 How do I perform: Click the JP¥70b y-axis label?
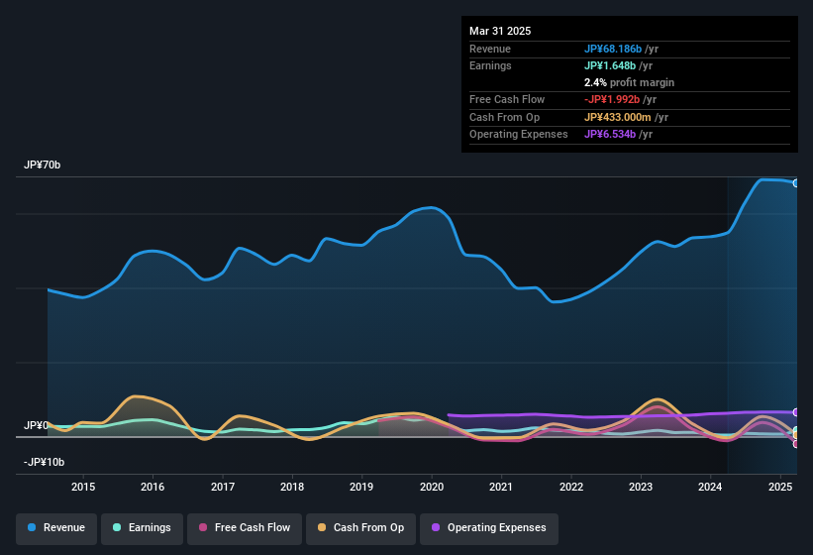[x=42, y=165]
